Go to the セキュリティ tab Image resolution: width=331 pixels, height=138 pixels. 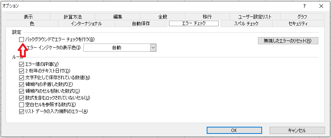tap(298, 24)
